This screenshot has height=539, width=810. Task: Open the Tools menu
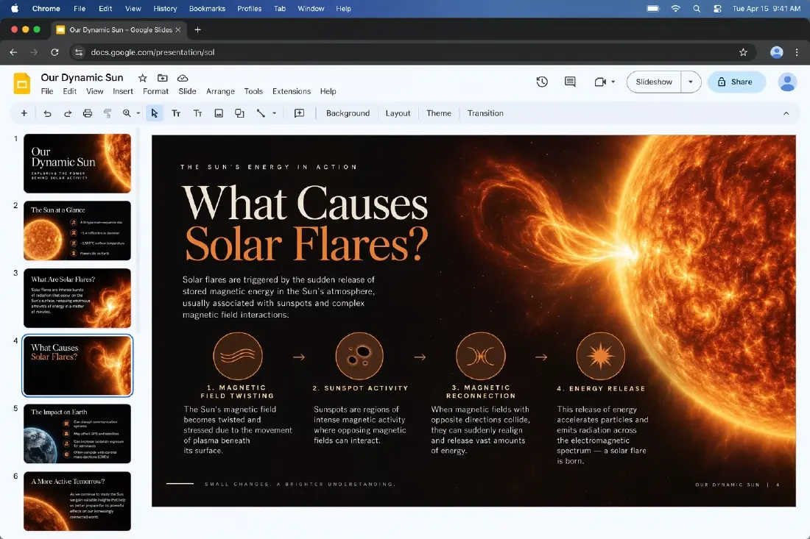tap(253, 91)
